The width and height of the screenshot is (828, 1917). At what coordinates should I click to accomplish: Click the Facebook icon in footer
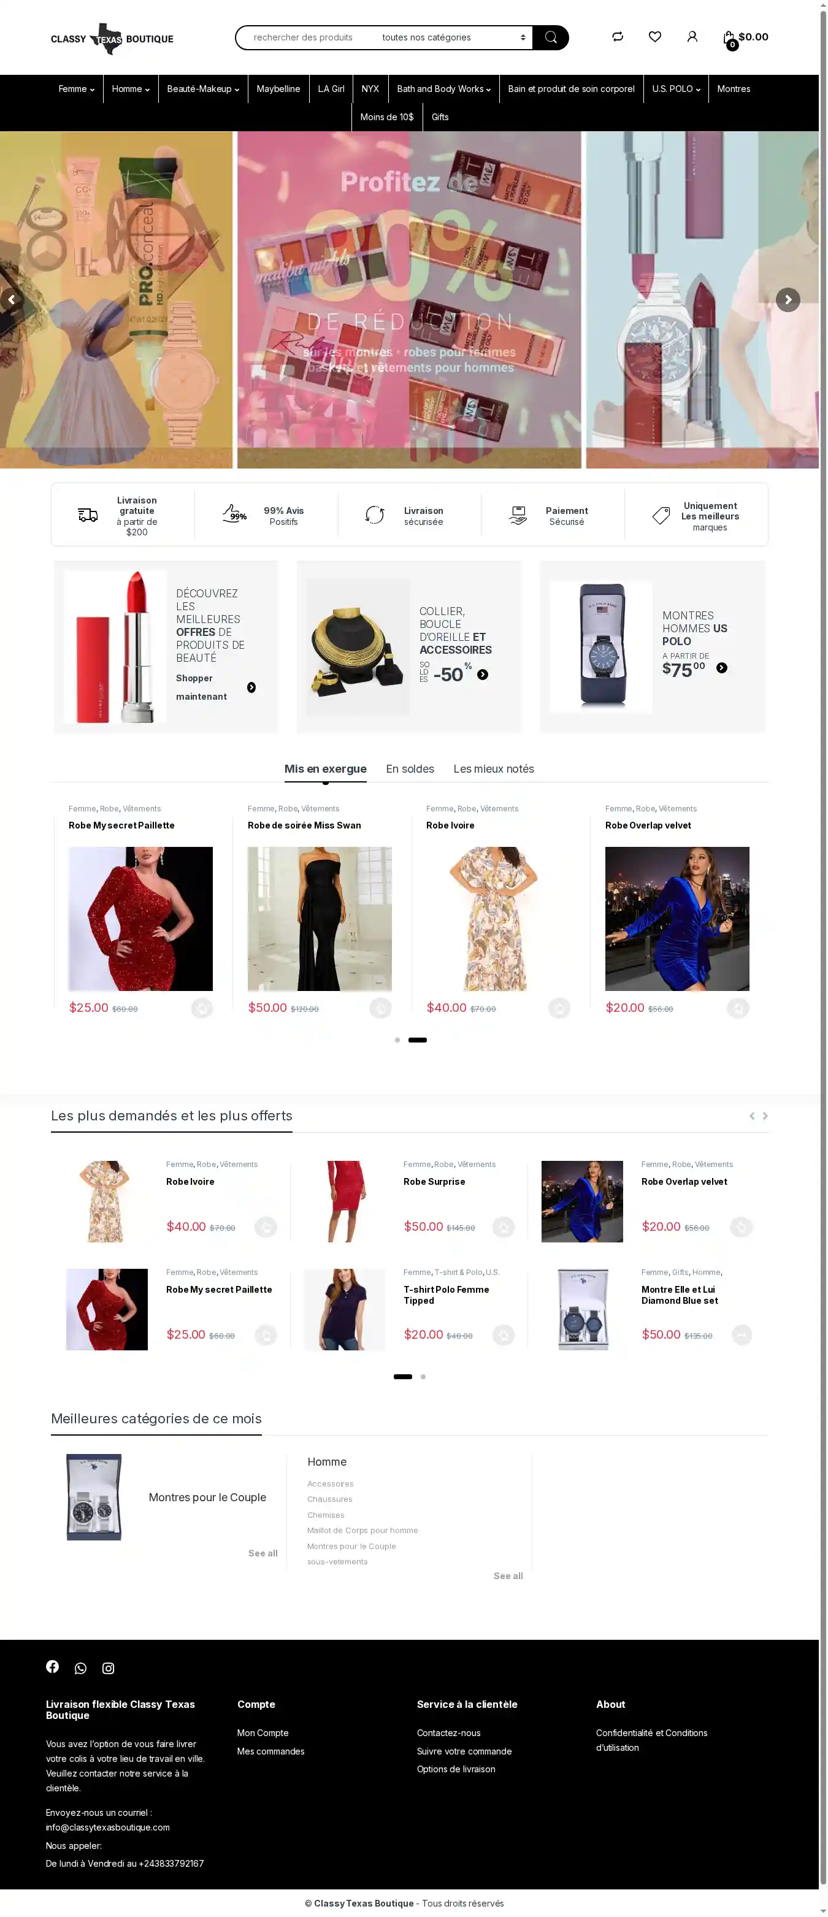tap(52, 1666)
